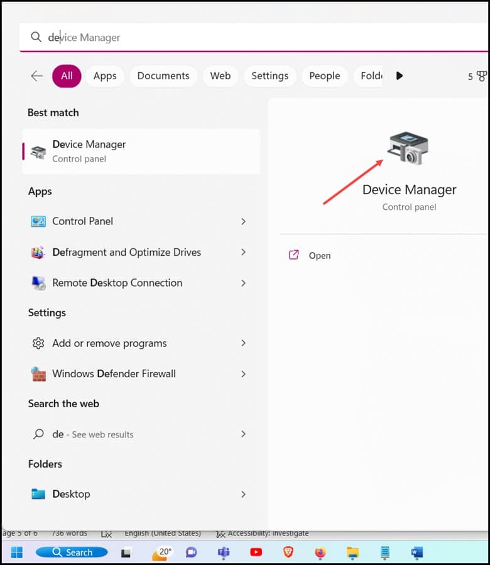490x565 pixels.
Task: Open Microsoft Teams from the taskbar
Action: point(224,552)
